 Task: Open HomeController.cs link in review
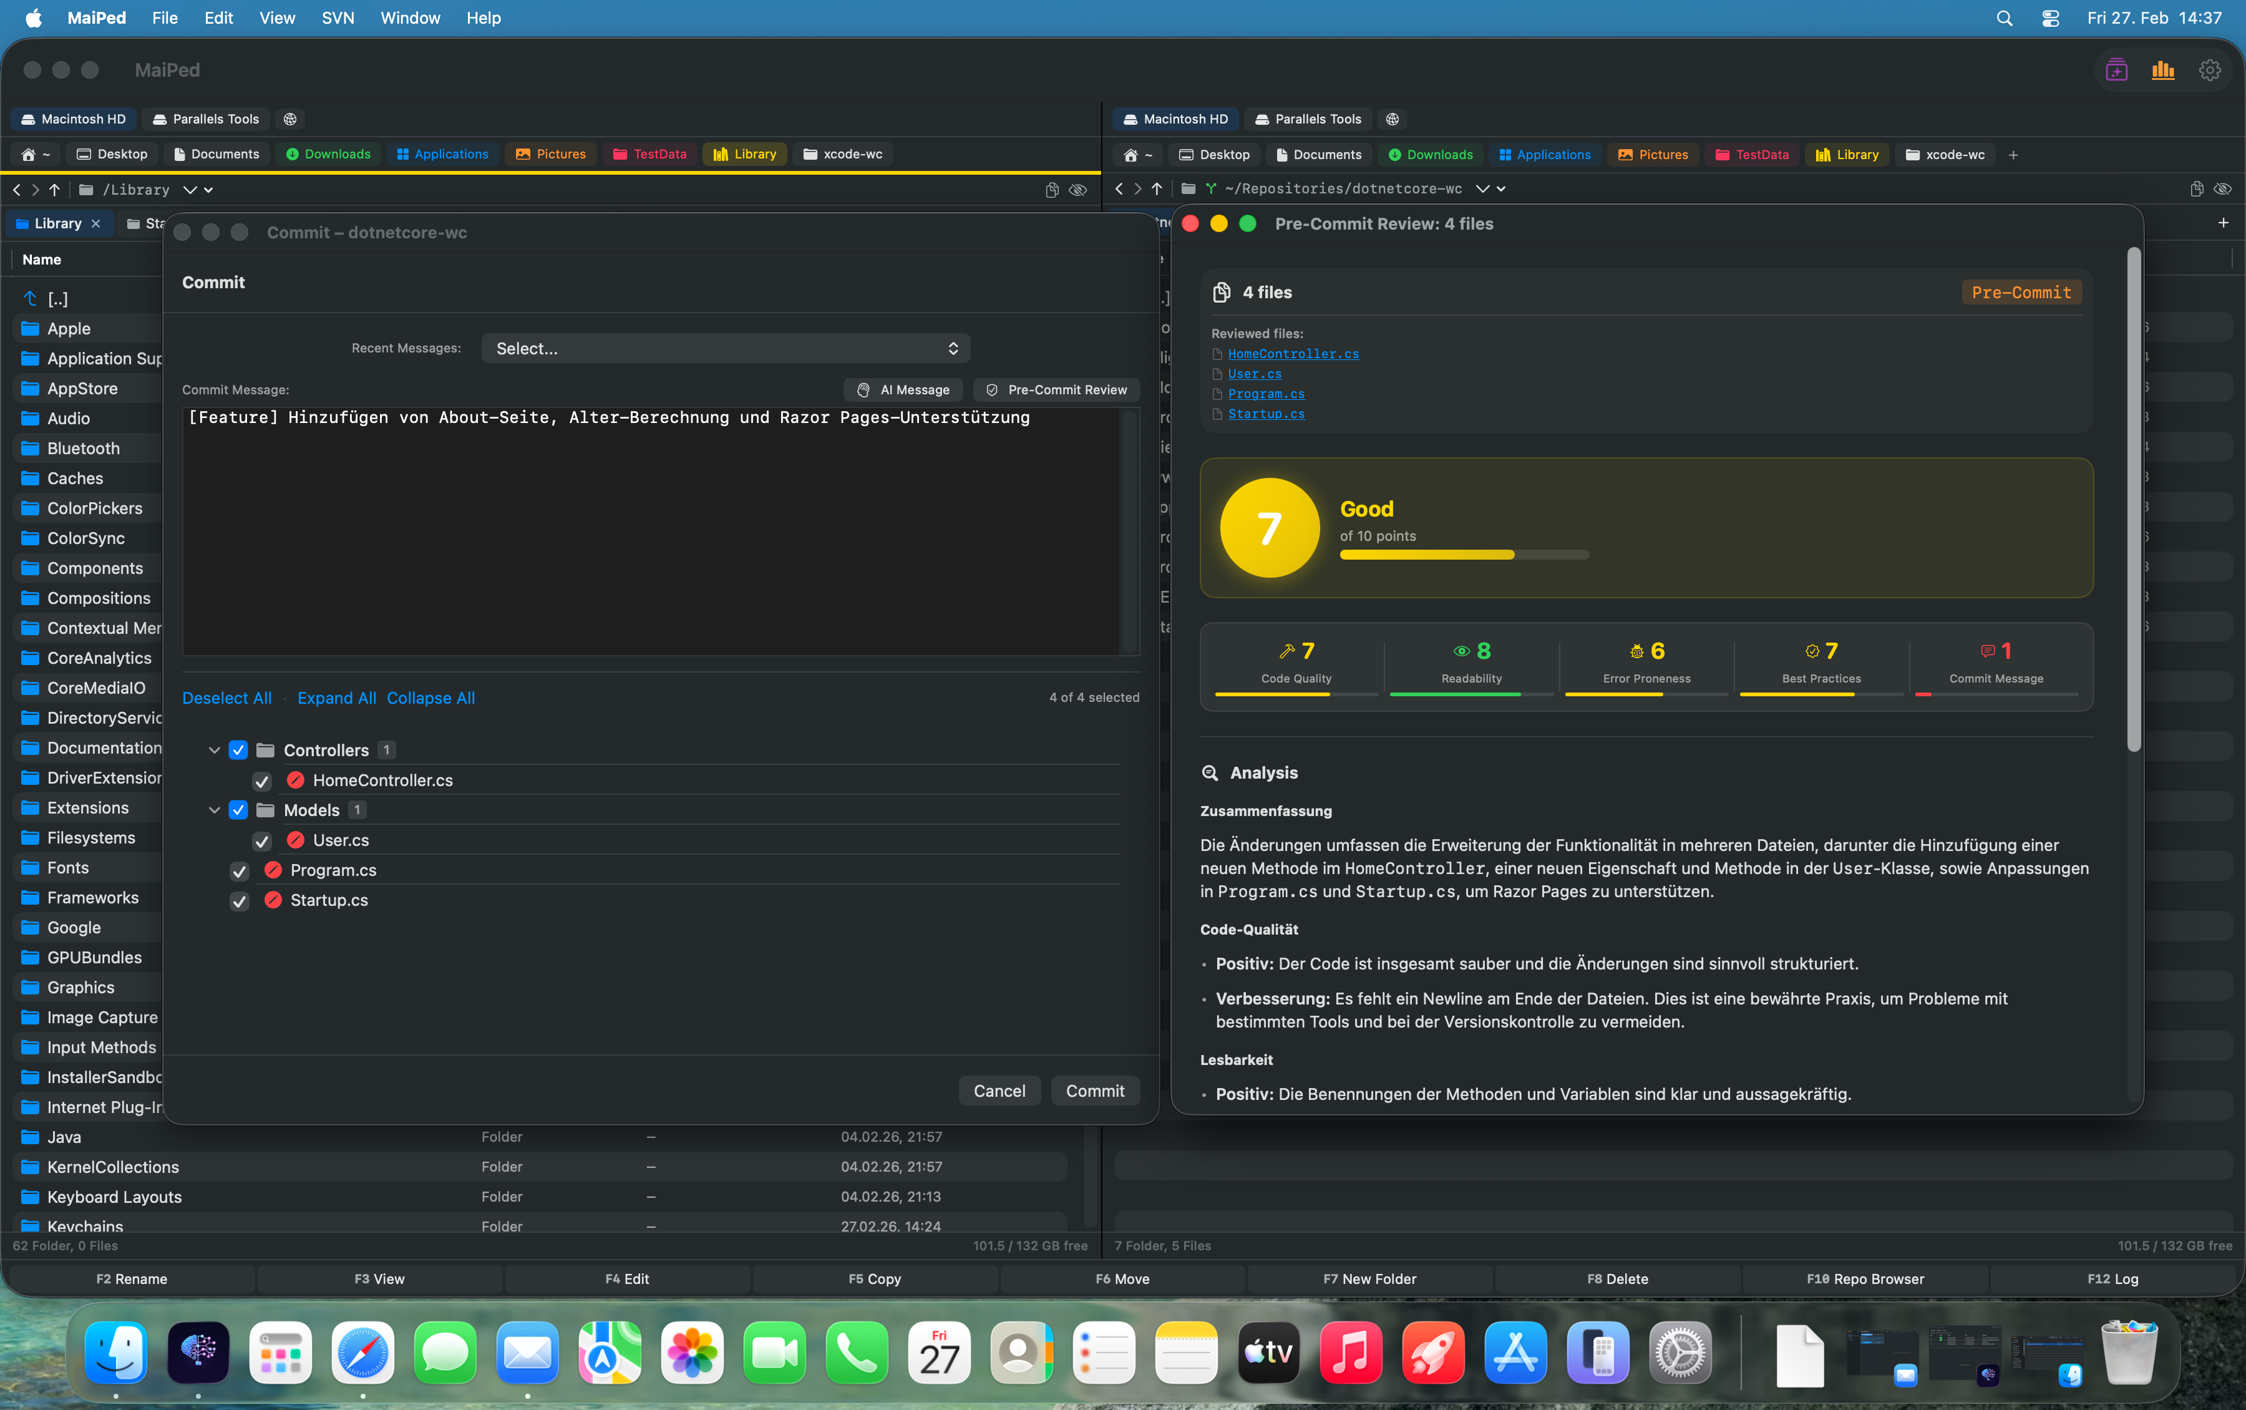1292,353
